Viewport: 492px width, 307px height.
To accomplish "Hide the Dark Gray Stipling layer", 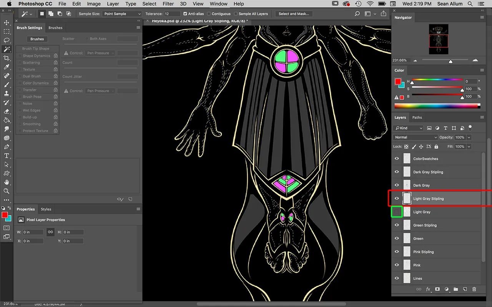I will click(x=397, y=172).
